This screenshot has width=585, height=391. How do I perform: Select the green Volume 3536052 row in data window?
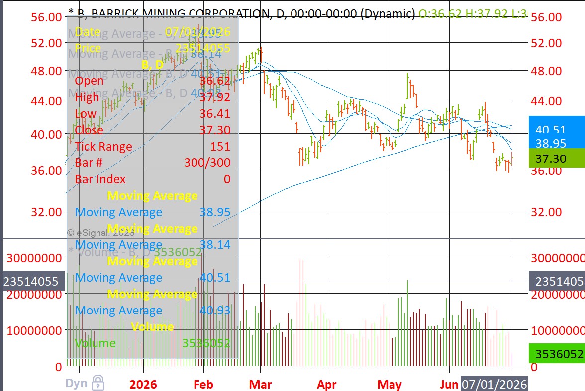153,343
